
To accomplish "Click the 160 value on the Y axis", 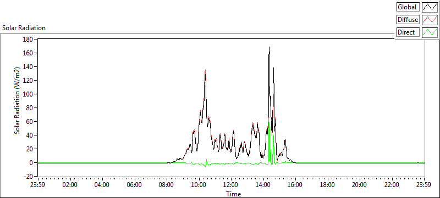I will click(29, 53).
